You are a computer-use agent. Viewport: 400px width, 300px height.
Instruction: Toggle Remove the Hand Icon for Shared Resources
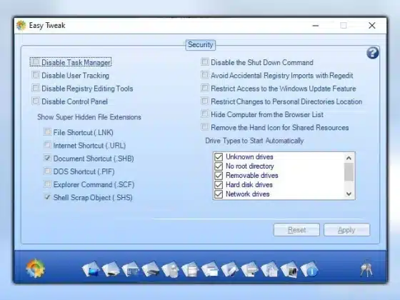click(x=204, y=127)
